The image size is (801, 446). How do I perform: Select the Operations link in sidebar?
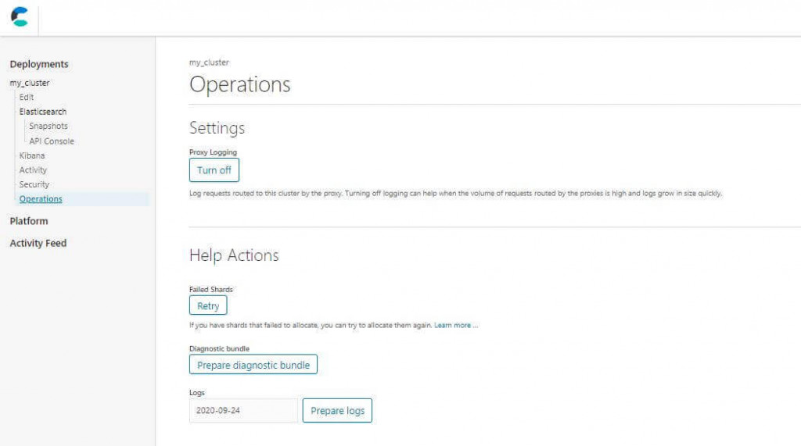(x=41, y=199)
